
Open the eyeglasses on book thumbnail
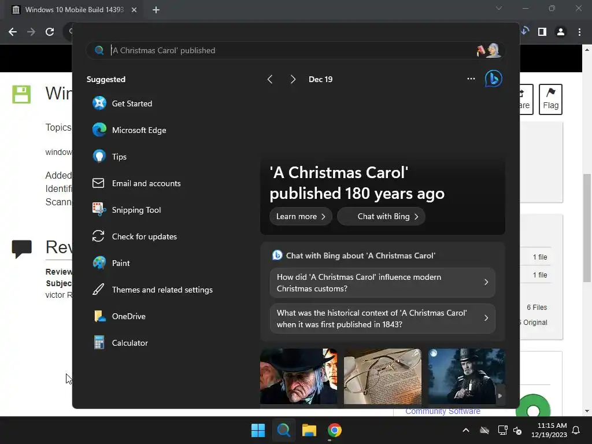tap(383, 376)
